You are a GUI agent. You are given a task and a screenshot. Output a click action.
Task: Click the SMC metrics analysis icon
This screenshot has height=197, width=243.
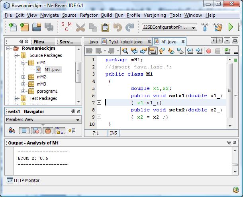click(x=67, y=27)
